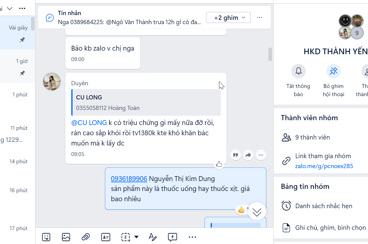Open more toolbar options ellipsis

pyautogui.click(x=192, y=237)
